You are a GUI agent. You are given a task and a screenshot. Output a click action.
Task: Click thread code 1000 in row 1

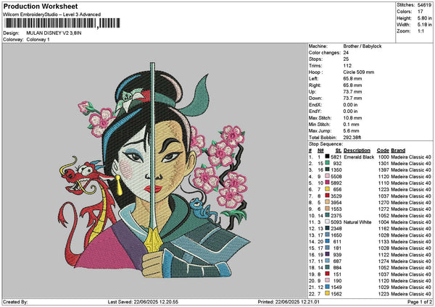[384, 157]
